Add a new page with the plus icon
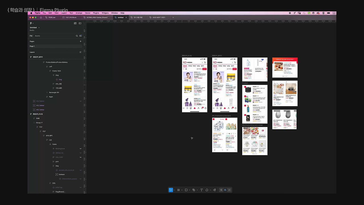The width and height of the screenshot is (364, 205). (x=80, y=41)
